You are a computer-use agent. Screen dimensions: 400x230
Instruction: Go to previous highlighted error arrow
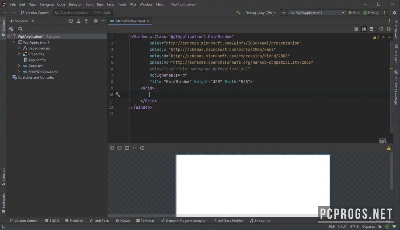pyautogui.click(x=383, y=37)
